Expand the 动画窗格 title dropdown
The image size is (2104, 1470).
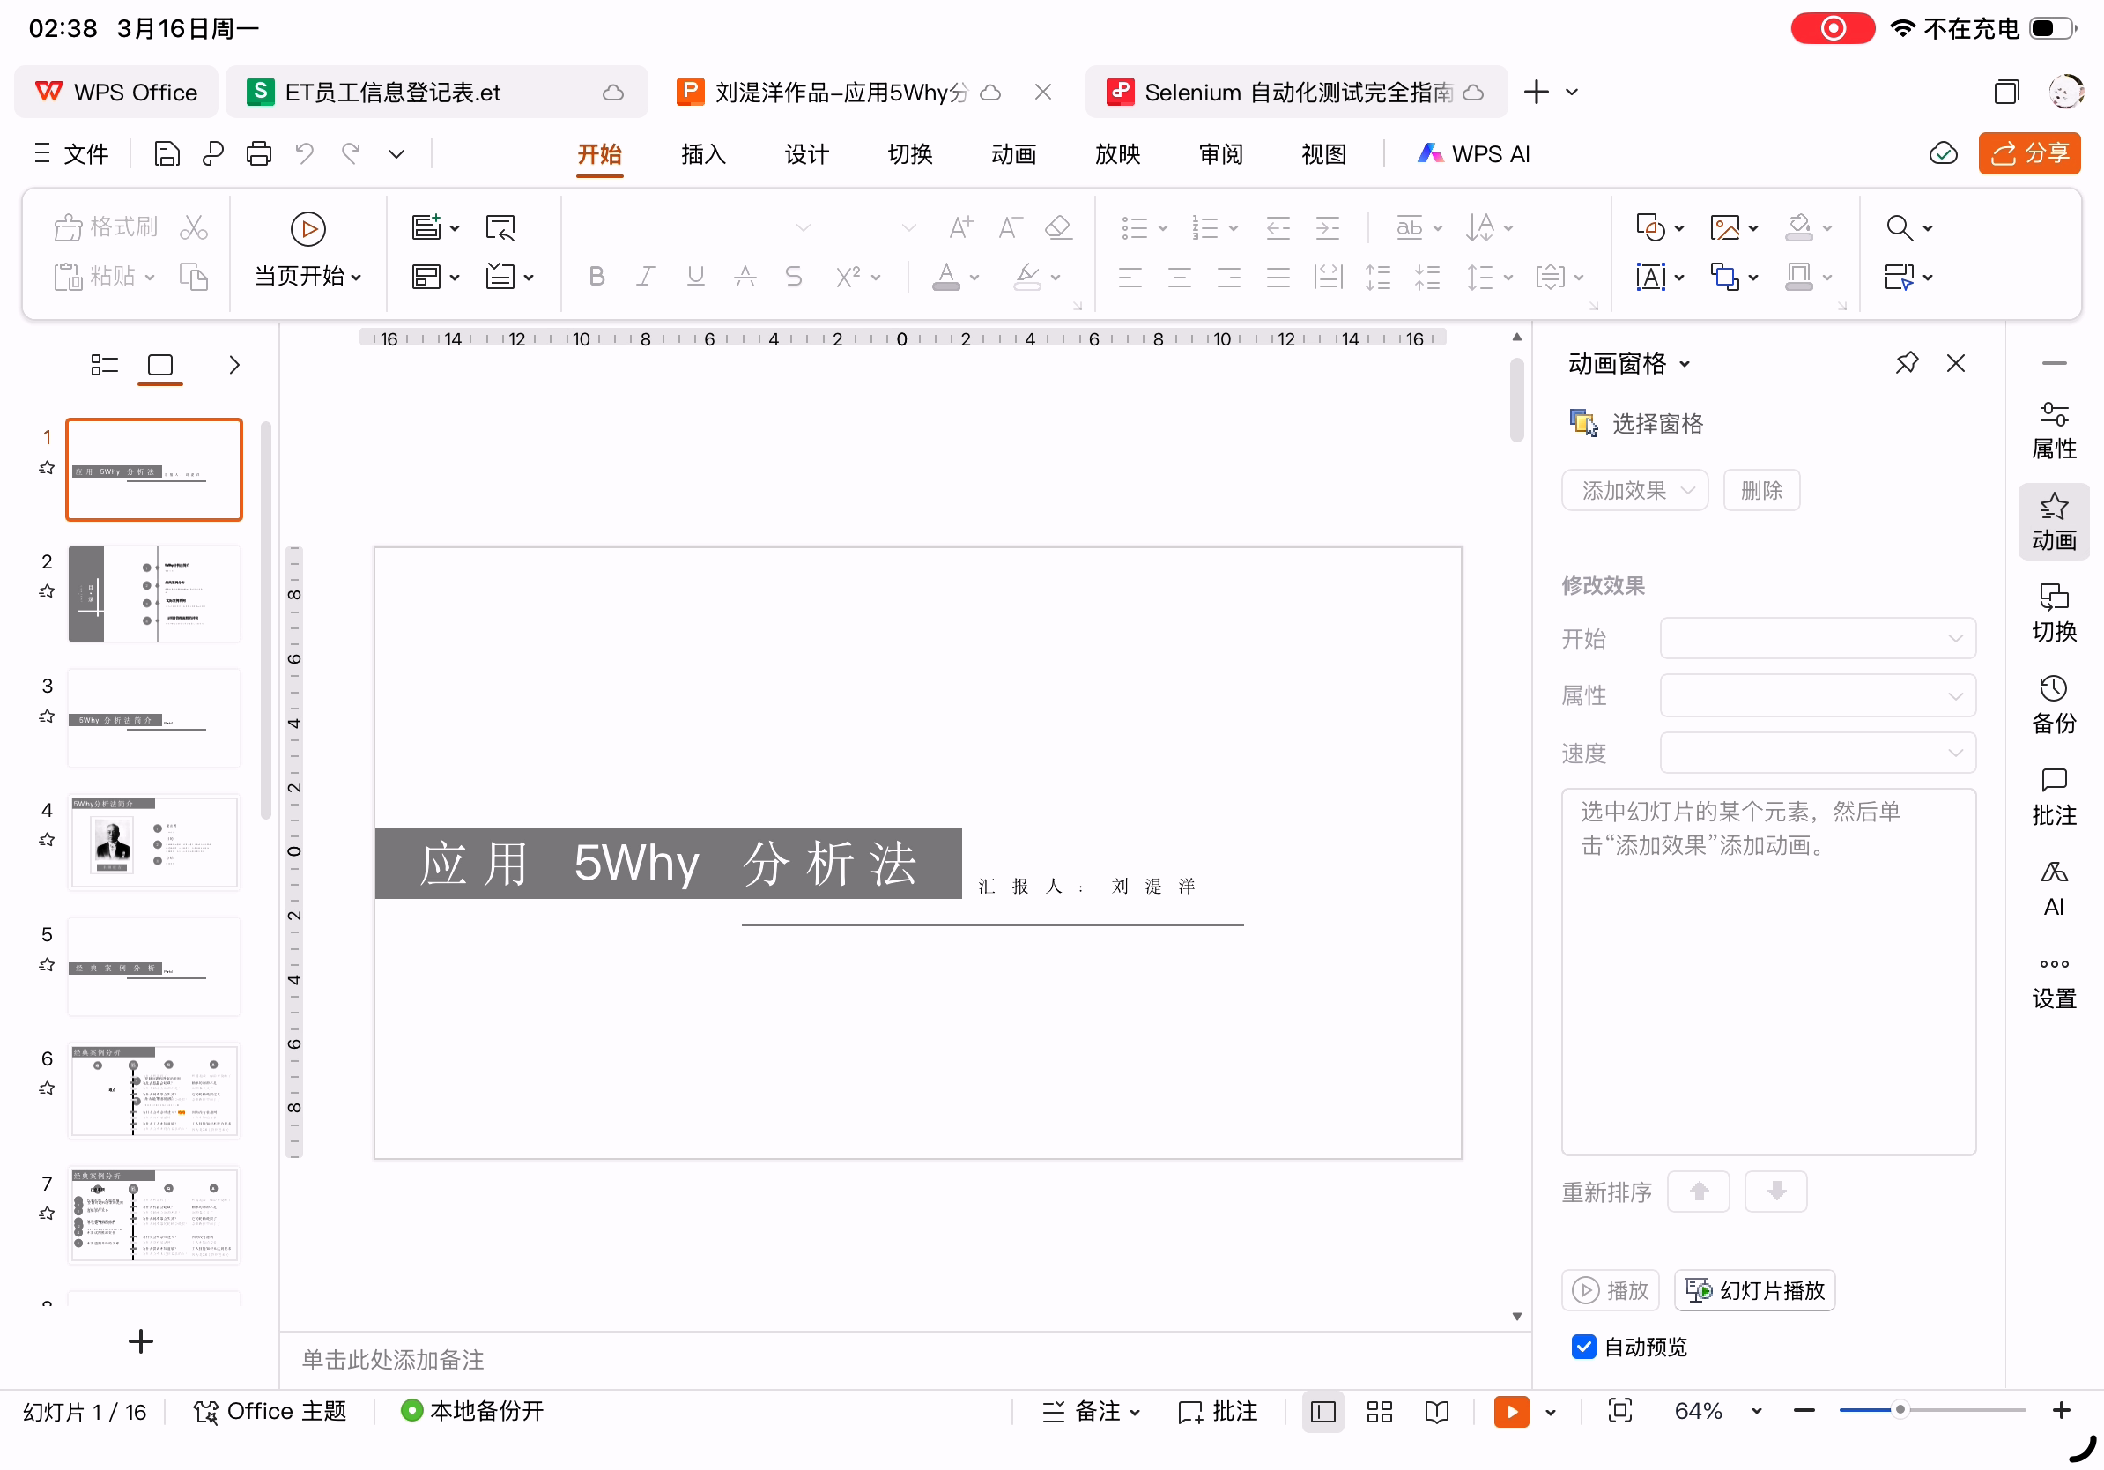(1685, 364)
